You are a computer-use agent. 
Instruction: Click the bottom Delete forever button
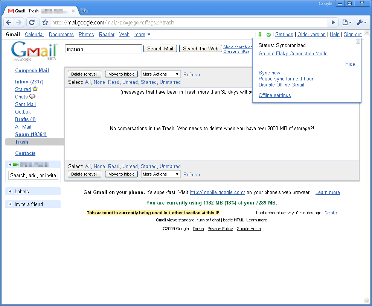pos(84,174)
